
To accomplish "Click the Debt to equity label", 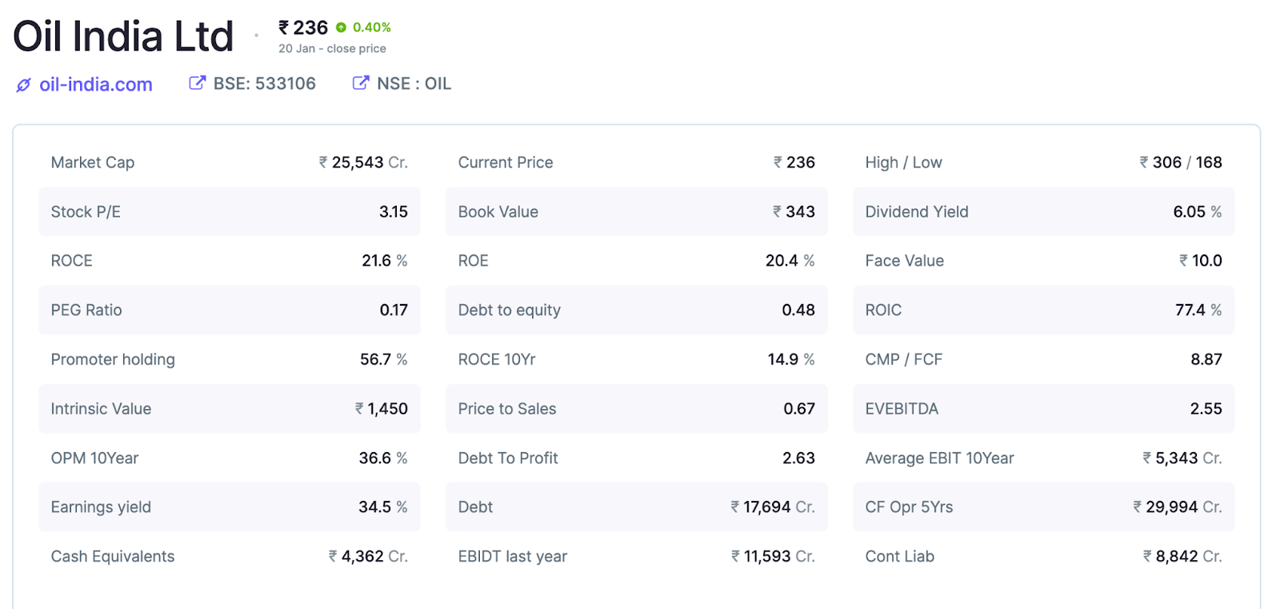I will coord(510,311).
